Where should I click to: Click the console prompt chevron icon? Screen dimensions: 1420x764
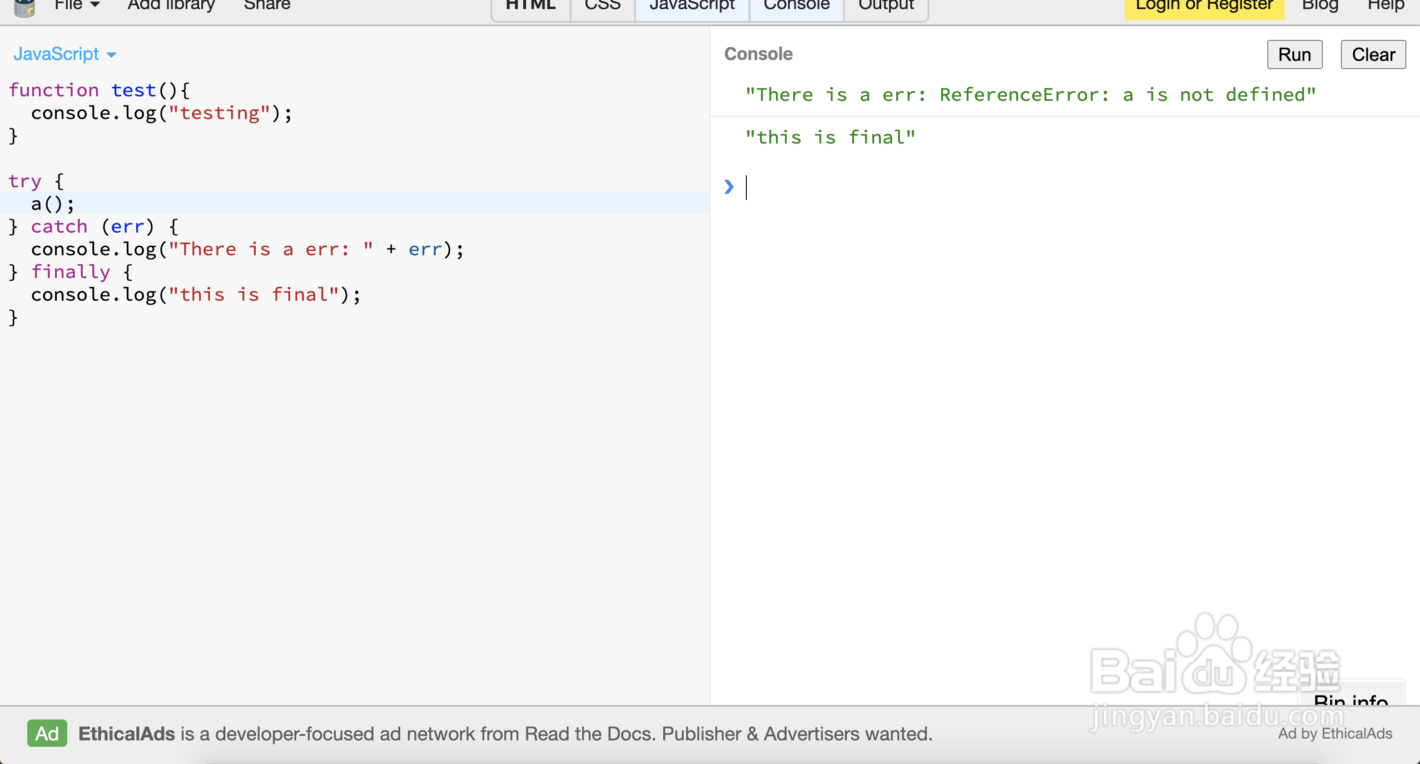coord(729,187)
